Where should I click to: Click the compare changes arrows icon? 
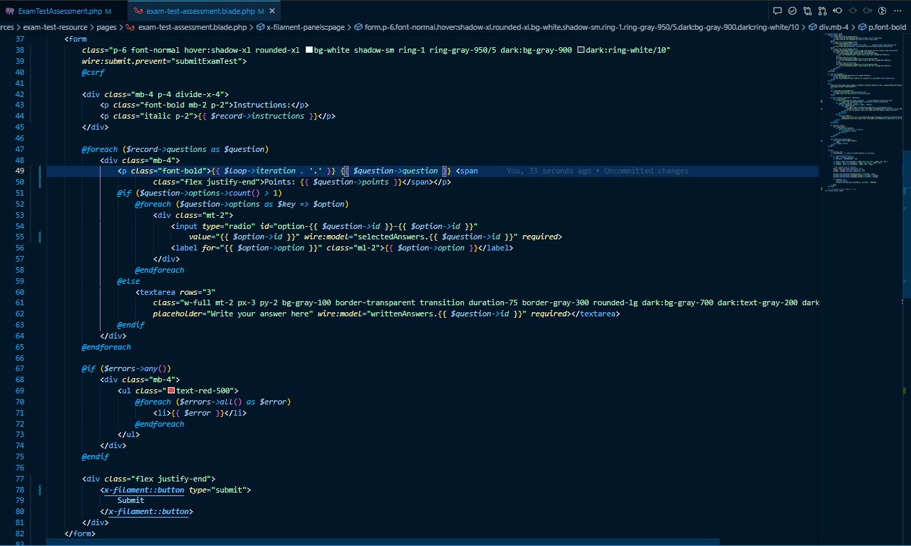808,11
